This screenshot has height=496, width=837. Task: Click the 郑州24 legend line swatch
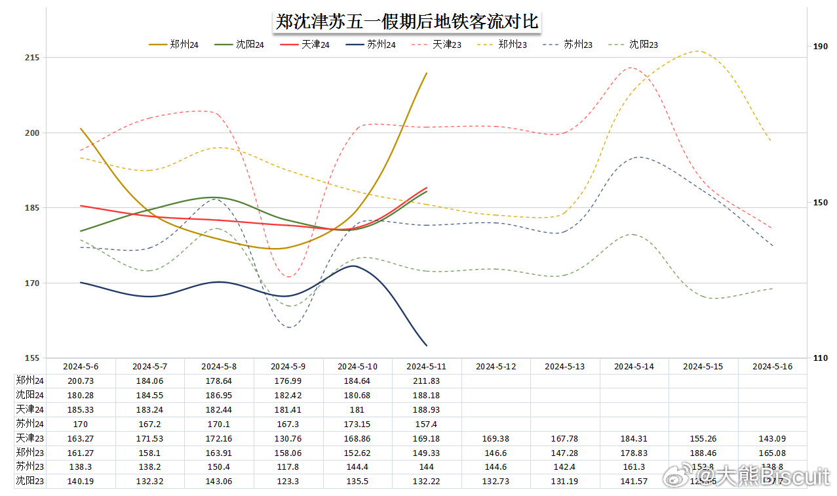pyautogui.click(x=158, y=45)
